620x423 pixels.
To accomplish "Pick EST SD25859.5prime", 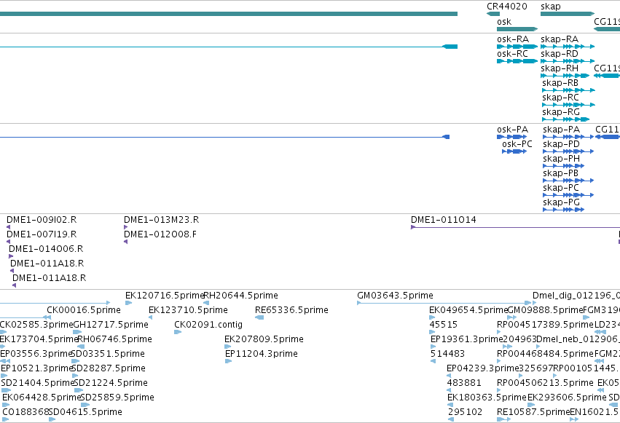I will pyautogui.click(x=85, y=405).
